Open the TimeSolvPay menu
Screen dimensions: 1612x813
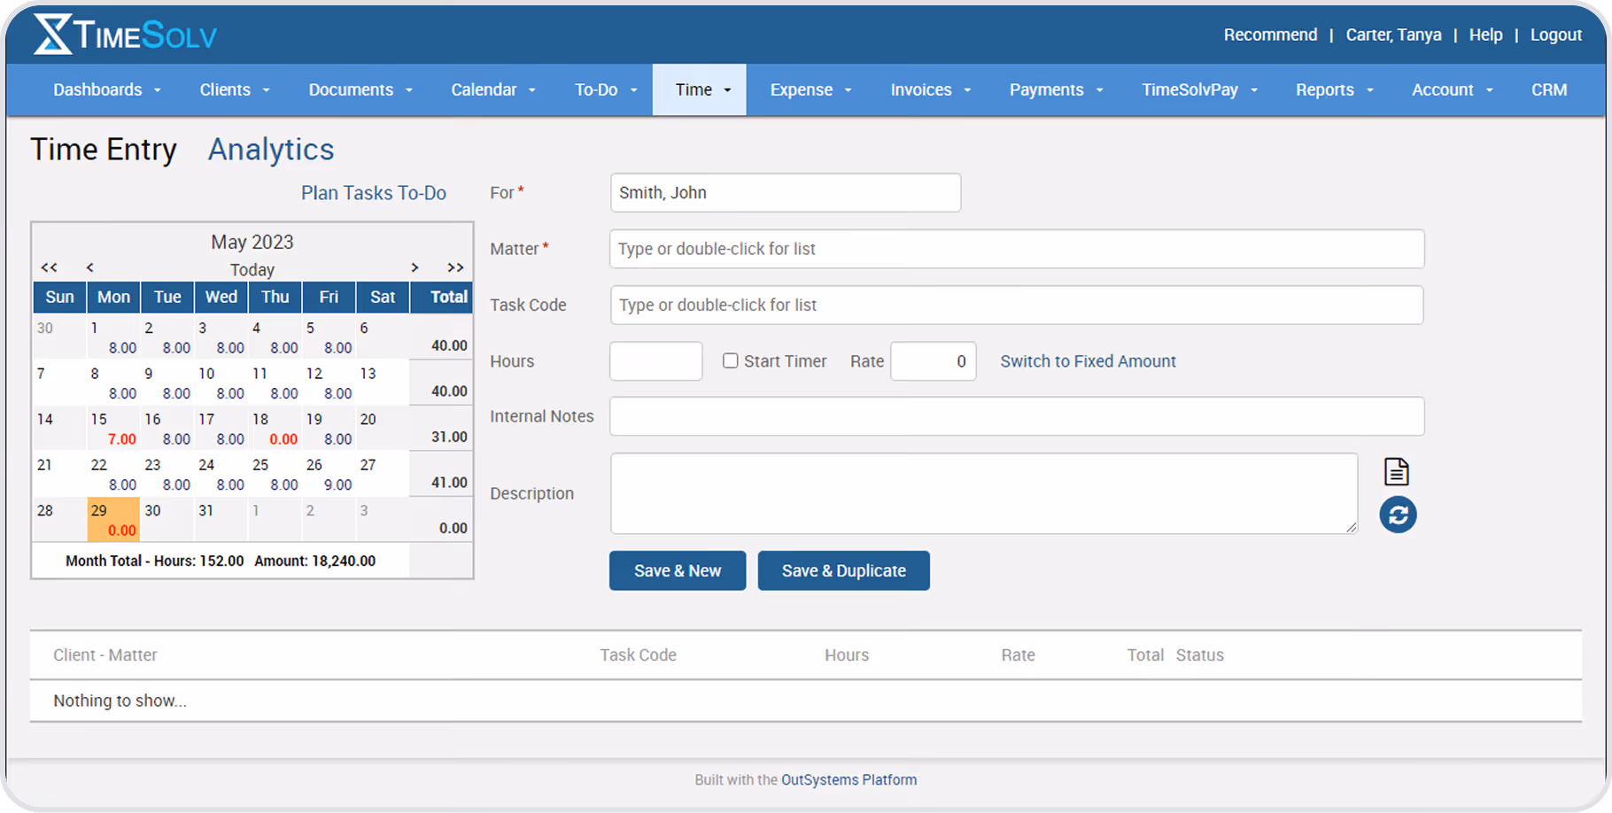[1199, 89]
